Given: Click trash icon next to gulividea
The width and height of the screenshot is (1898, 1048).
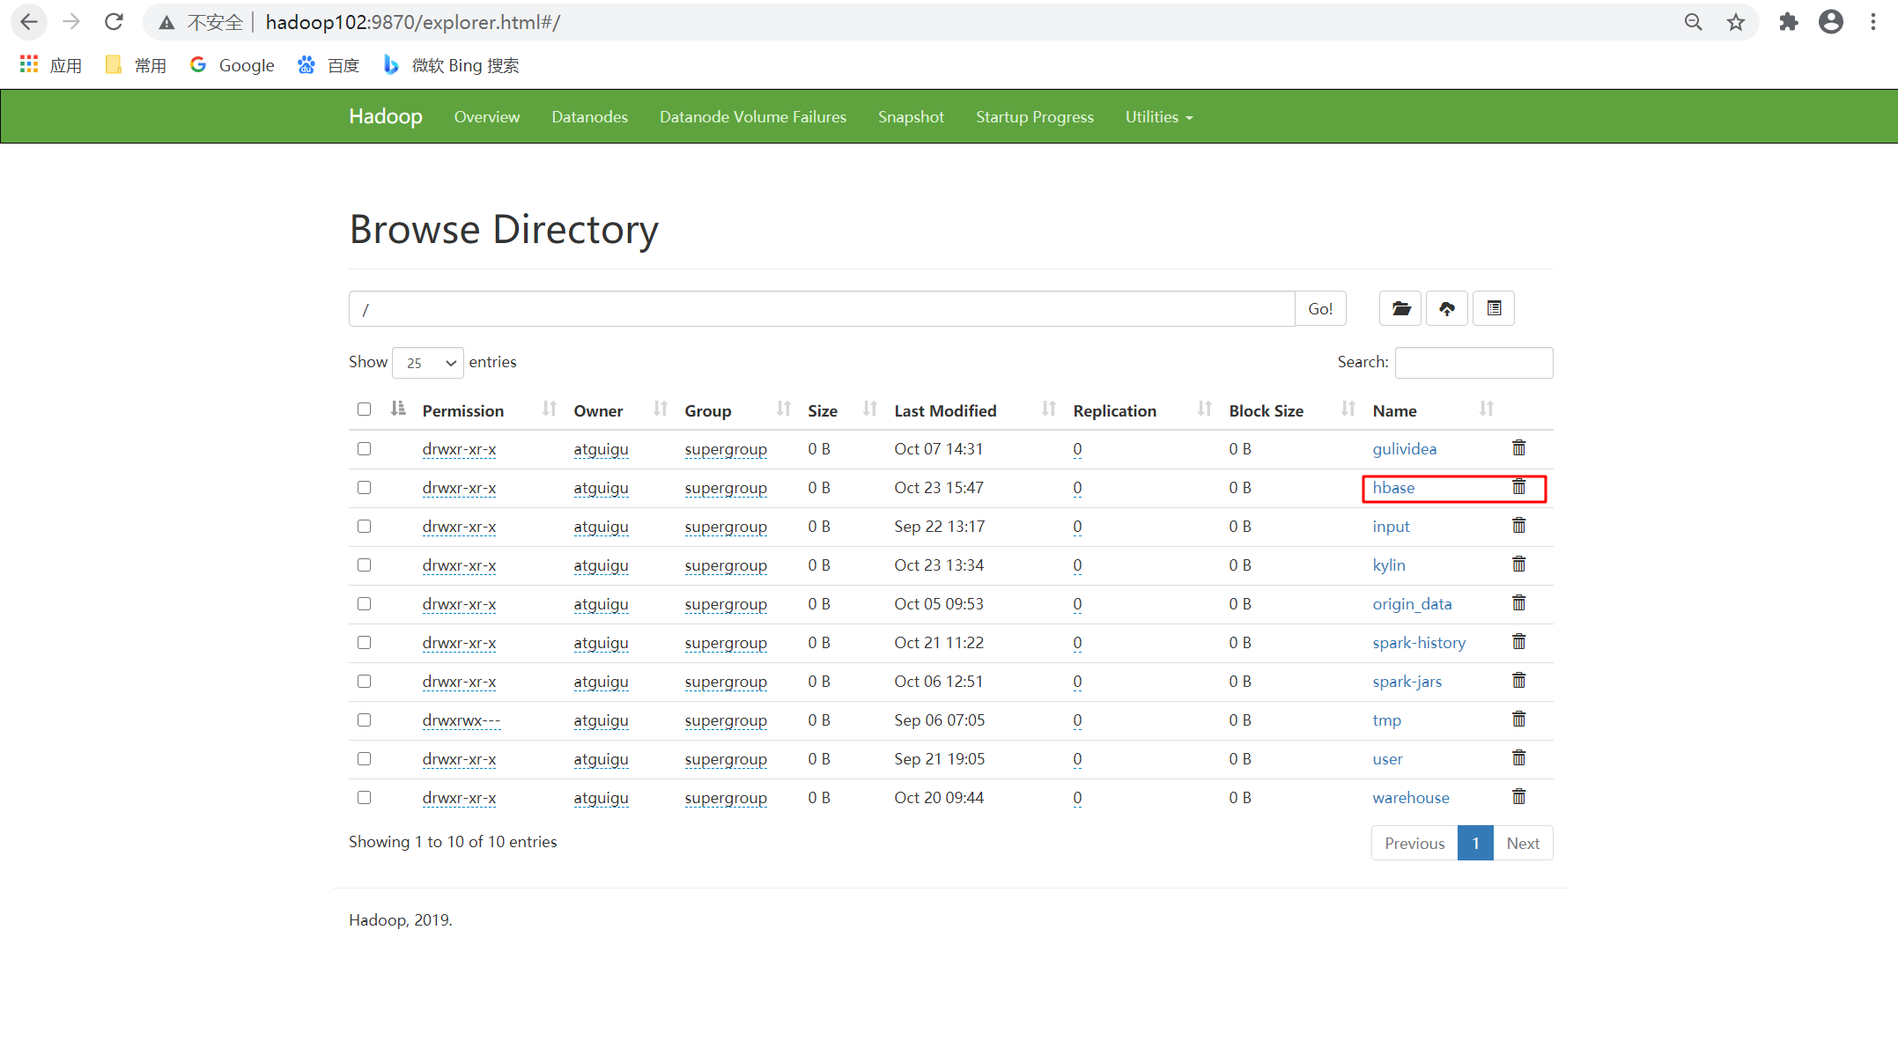Looking at the screenshot, I should [1518, 448].
